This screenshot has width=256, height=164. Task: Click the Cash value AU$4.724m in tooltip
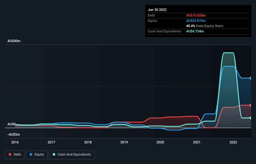click(x=195, y=31)
